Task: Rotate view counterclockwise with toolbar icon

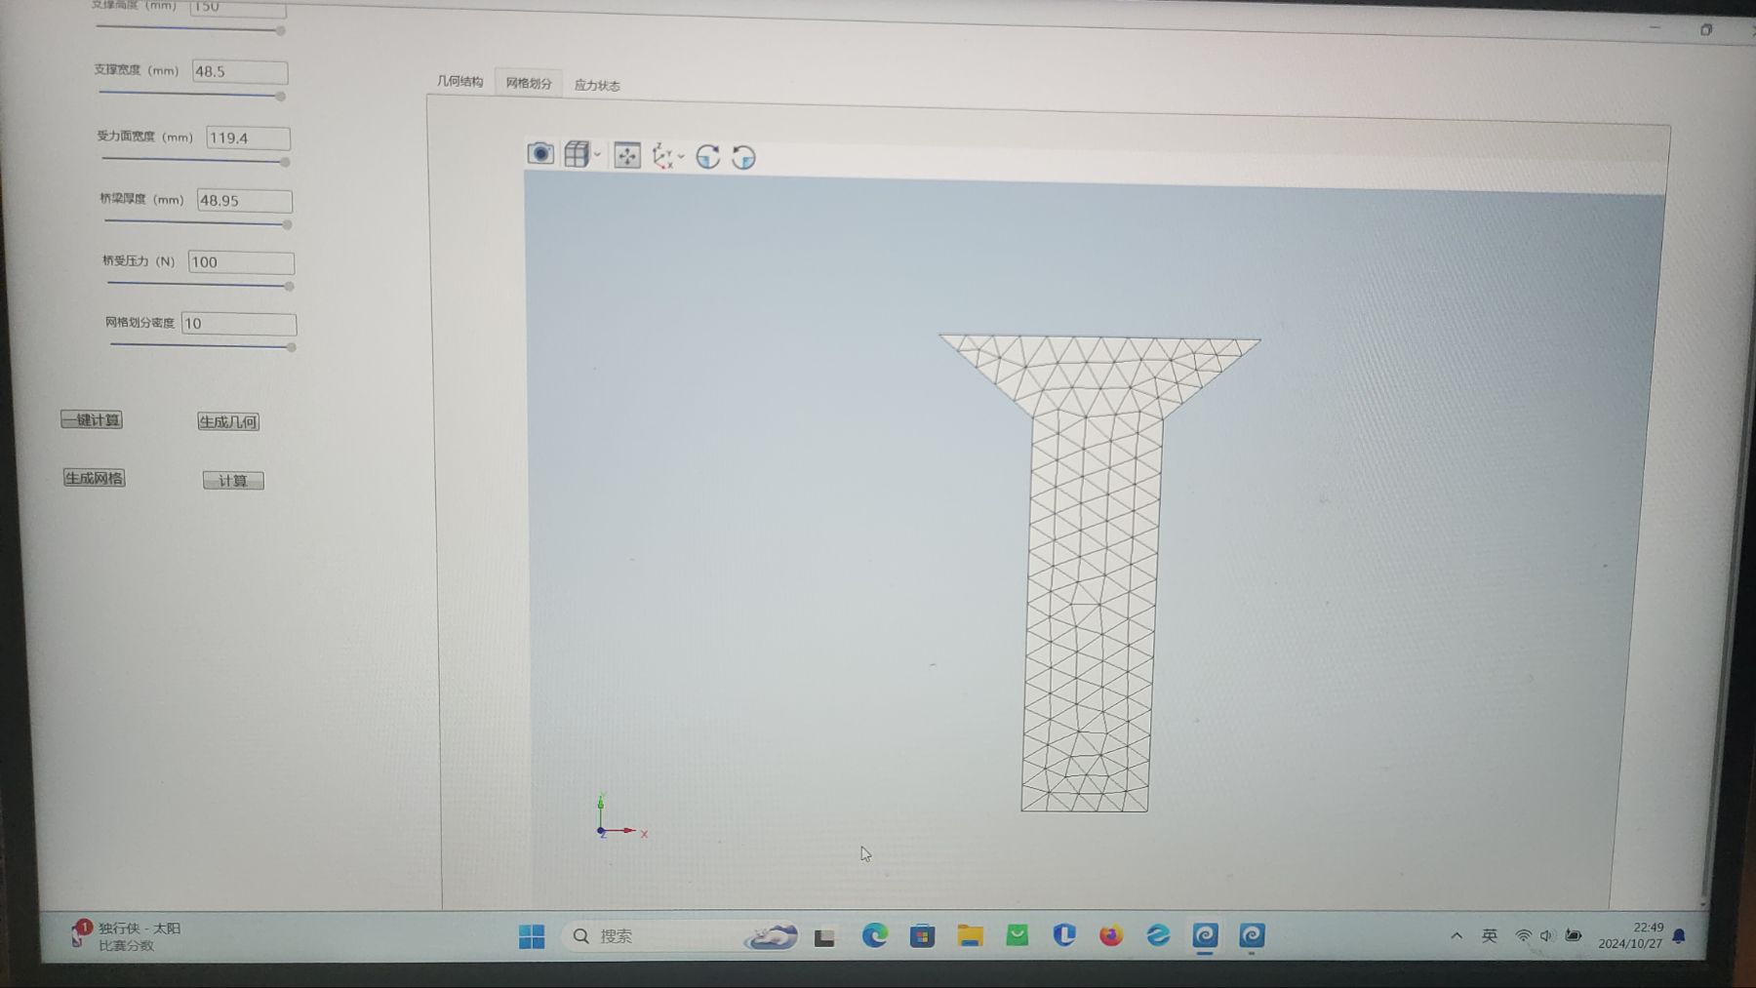Action: (743, 157)
